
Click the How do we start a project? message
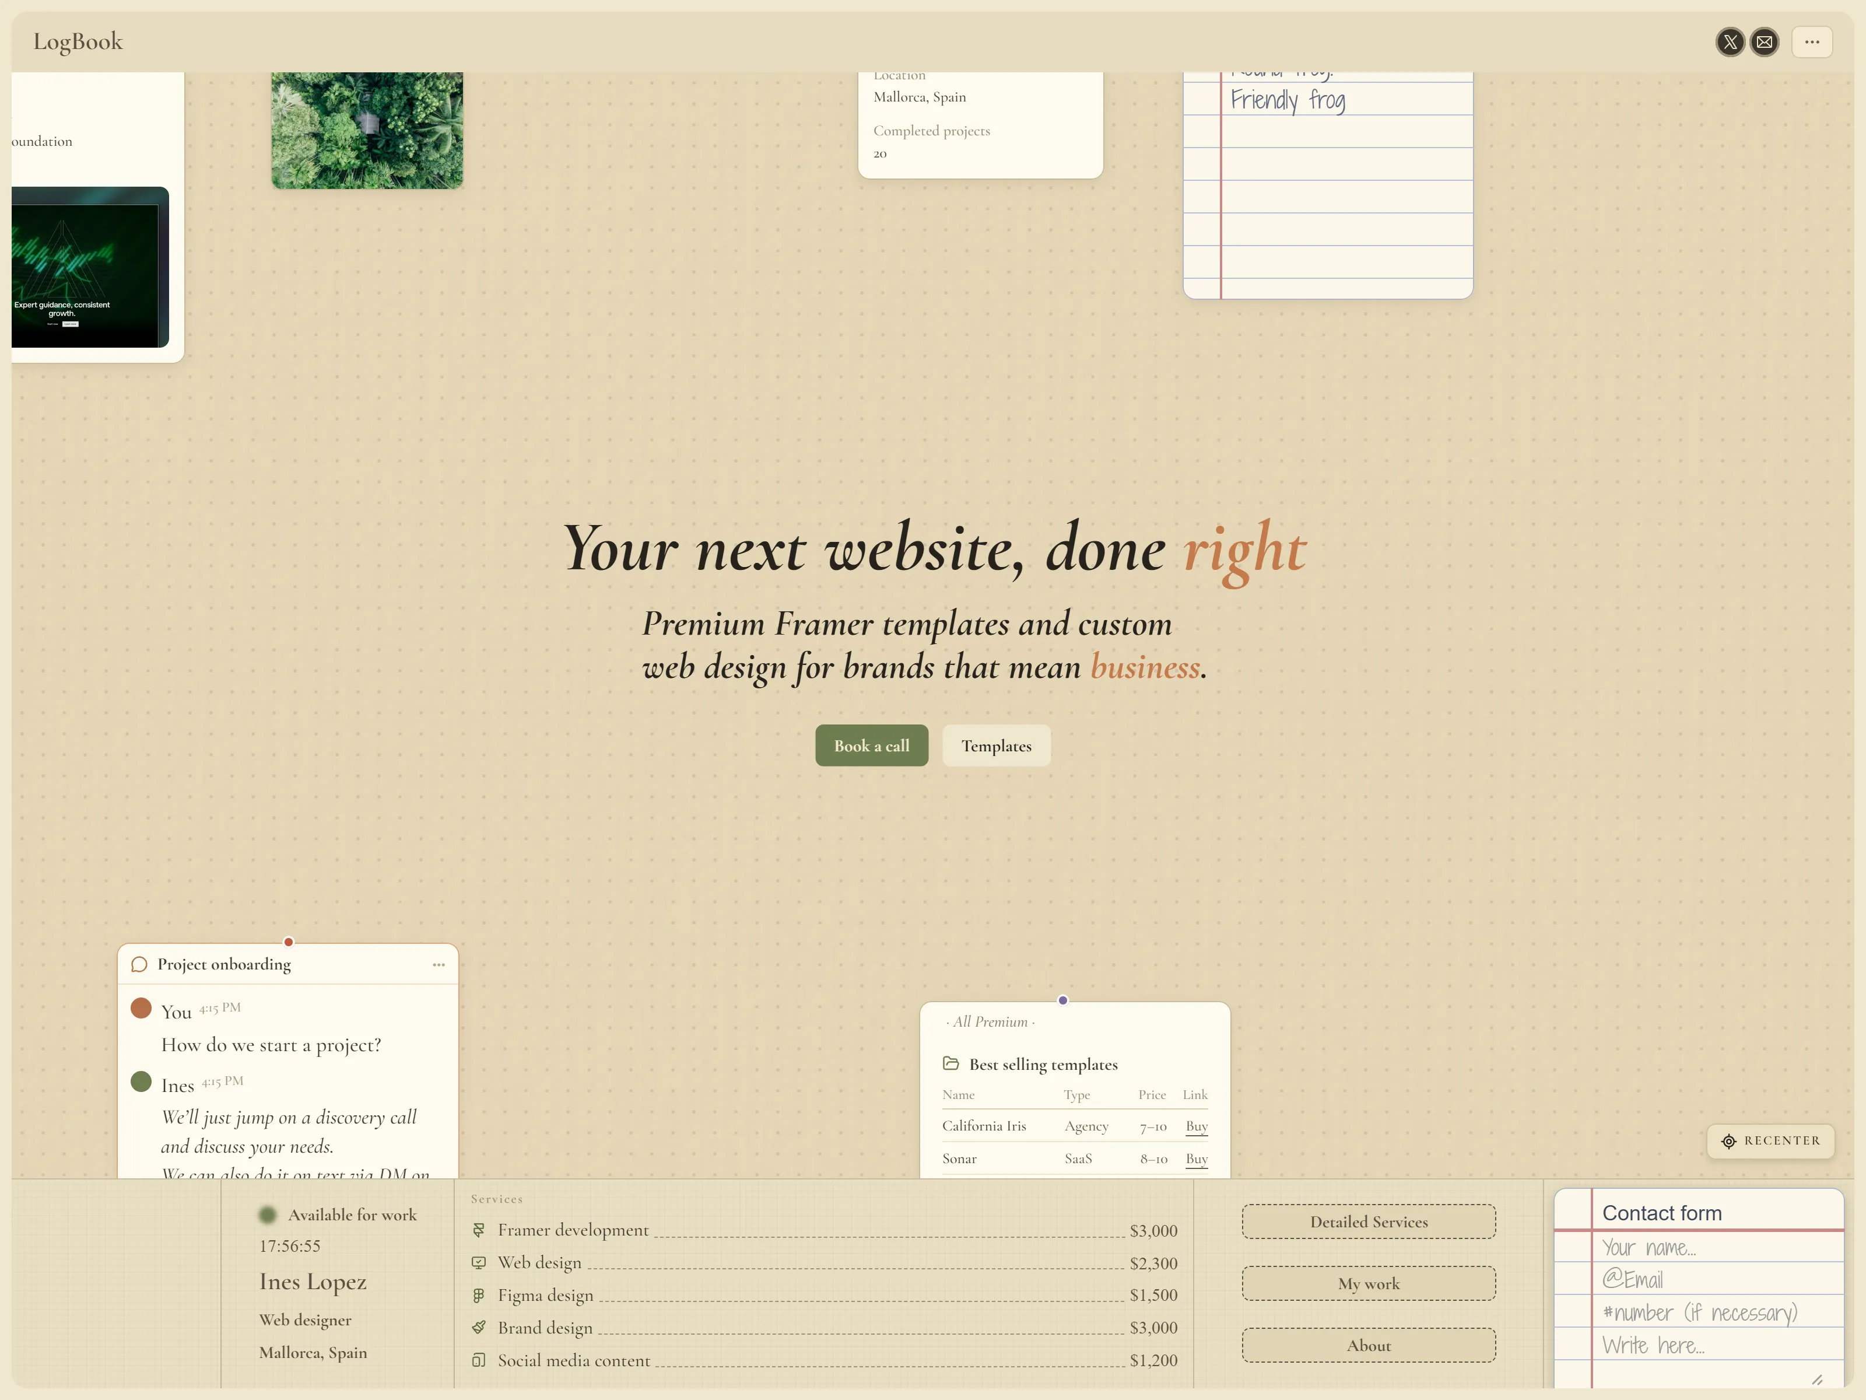coord(271,1045)
